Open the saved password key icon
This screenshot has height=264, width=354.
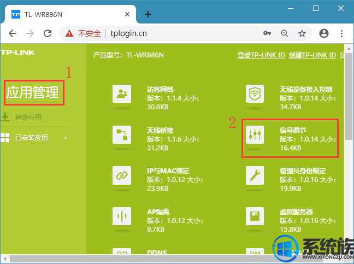(x=267, y=33)
